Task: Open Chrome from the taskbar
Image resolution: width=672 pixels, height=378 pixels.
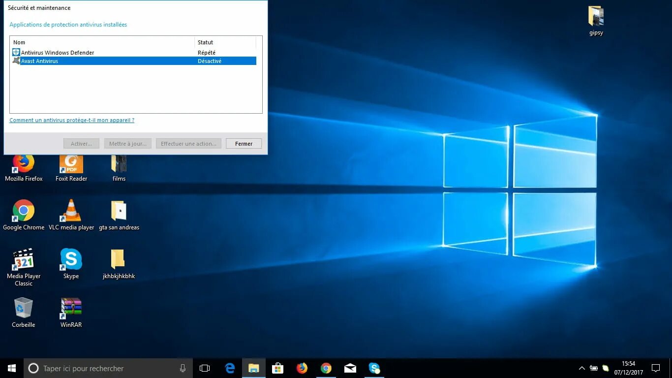Action: [x=326, y=368]
